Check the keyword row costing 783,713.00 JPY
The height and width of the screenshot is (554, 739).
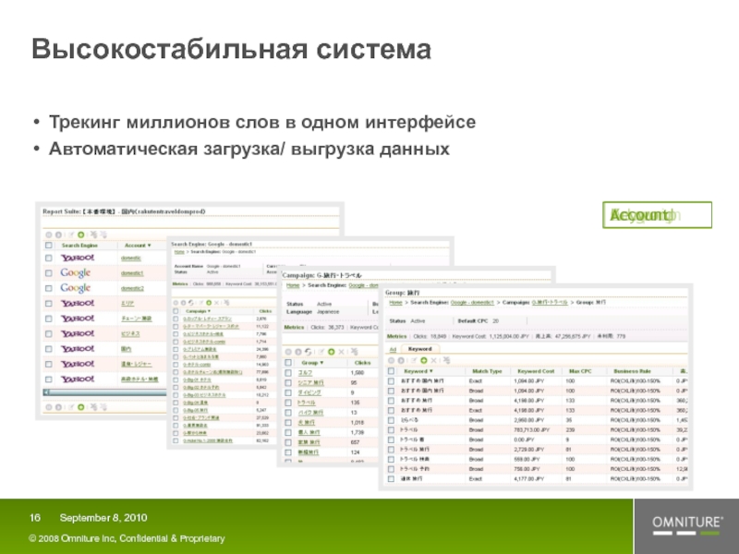[391, 430]
